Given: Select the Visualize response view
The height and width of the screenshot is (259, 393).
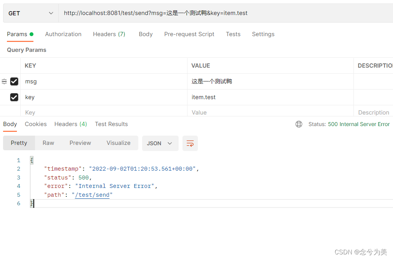Looking at the screenshot, I should click(118, 143).
